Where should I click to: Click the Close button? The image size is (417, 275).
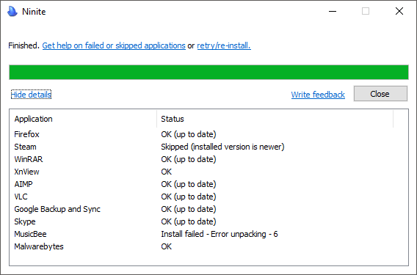380,94
